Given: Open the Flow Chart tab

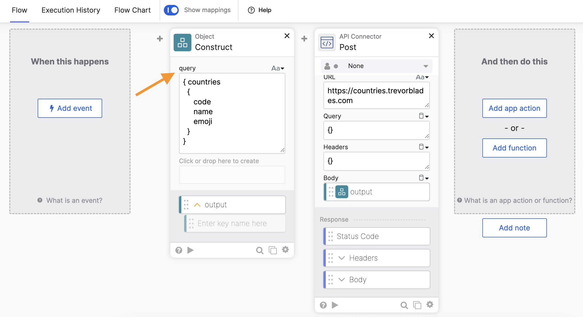Looking at the screenshot, I should click(132, 10).
